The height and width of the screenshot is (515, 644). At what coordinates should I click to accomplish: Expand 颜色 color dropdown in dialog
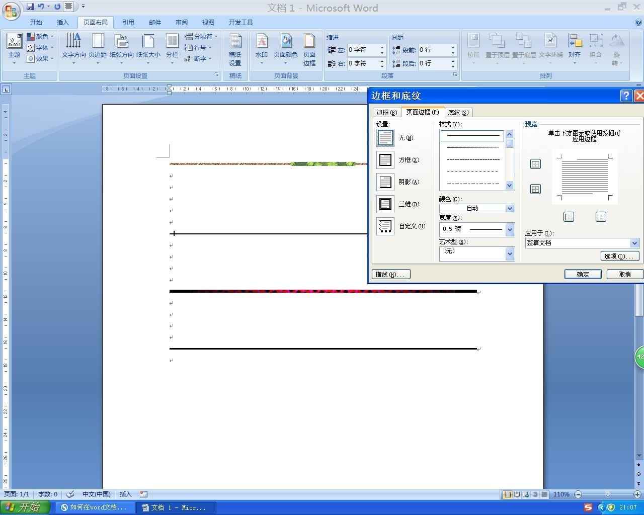(x=510, y=208)
